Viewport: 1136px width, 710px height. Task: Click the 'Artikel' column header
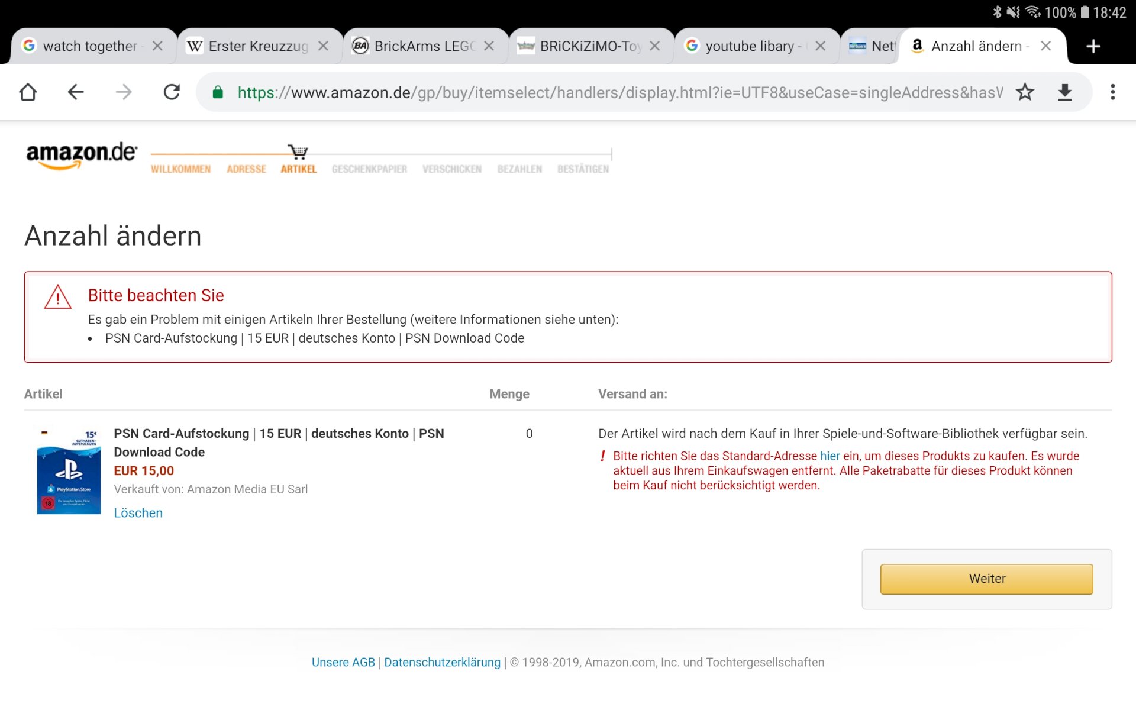tap(43, 394)
